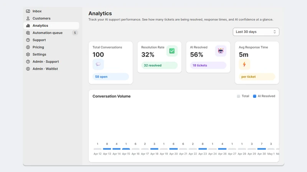Click the up-down chevron in date range selector

pos(274,32)
